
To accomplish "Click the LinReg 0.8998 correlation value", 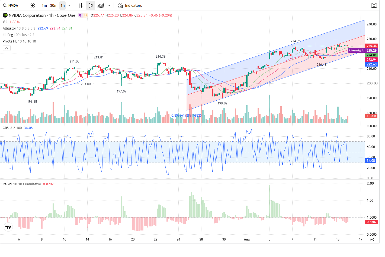I will click(x=187, y=116).
